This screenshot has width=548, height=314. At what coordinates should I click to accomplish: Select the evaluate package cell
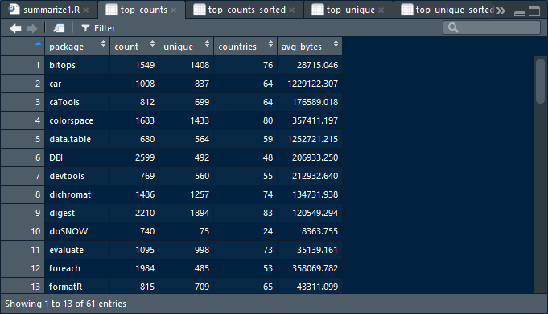click(x=77, y=250)
